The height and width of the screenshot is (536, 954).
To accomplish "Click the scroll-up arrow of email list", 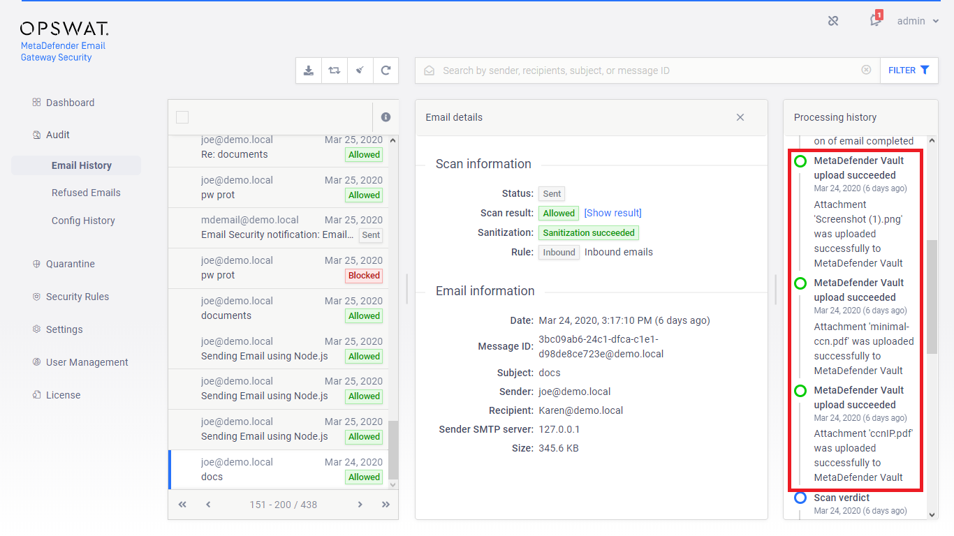I will coord(393,140).
